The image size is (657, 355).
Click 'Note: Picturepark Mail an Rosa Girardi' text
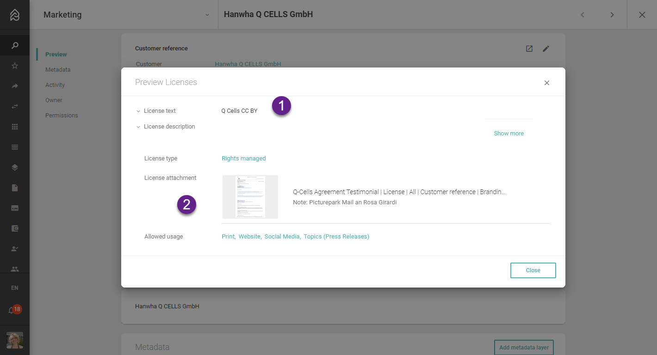345,202
